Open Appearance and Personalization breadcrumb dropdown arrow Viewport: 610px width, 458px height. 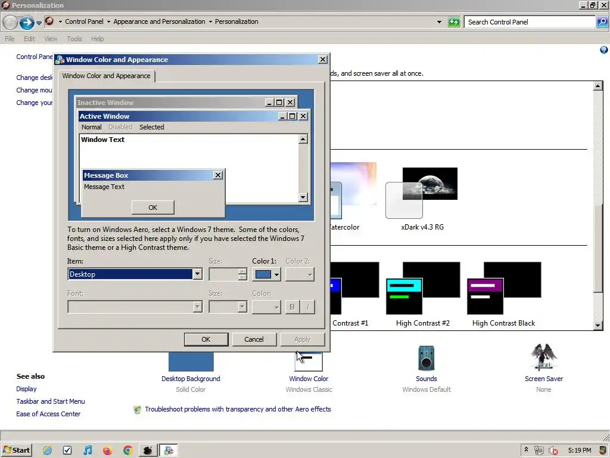210,22
